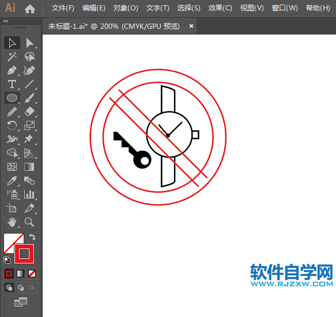
Task: Open the 对象(O) menu
Action: tap(126, 8)
